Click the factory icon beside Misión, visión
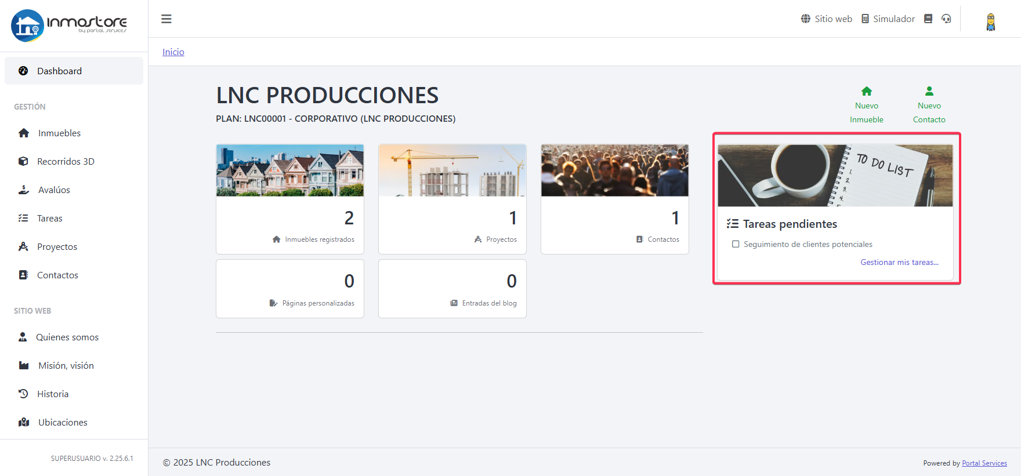Image resolution: width=1021 pixels, height=476 pixels. (x=24, y=365)
